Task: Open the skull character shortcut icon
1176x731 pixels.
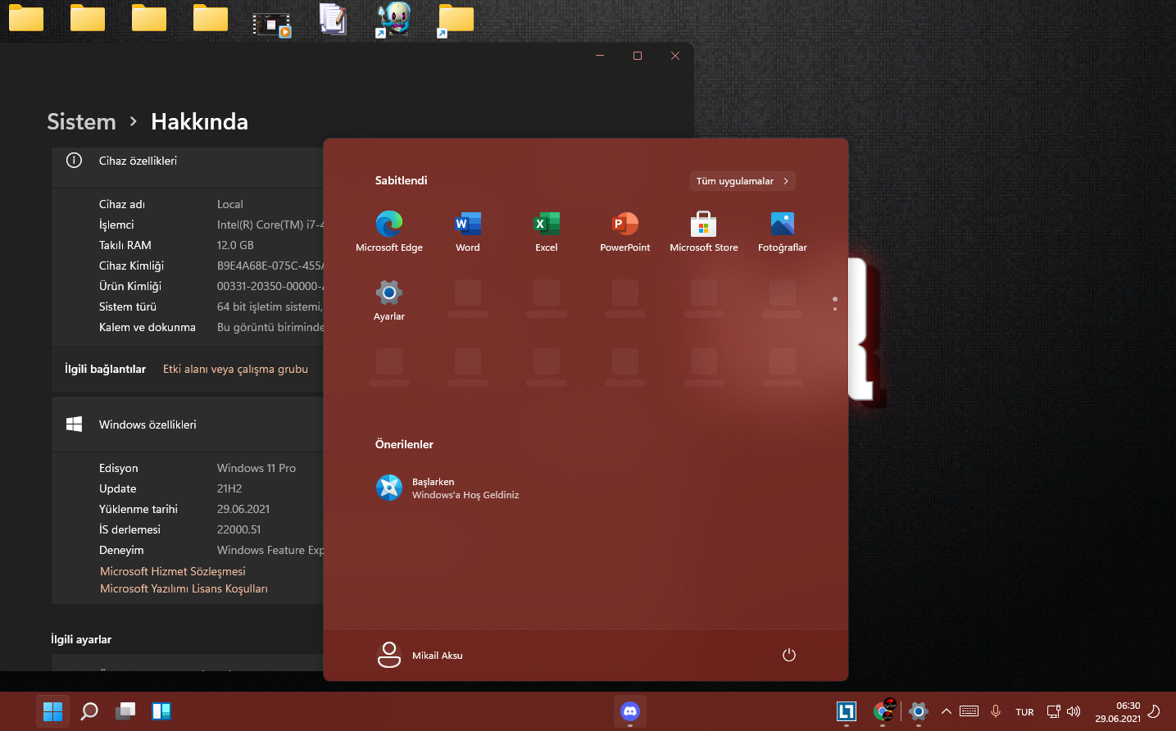Action: pos(394,20)
